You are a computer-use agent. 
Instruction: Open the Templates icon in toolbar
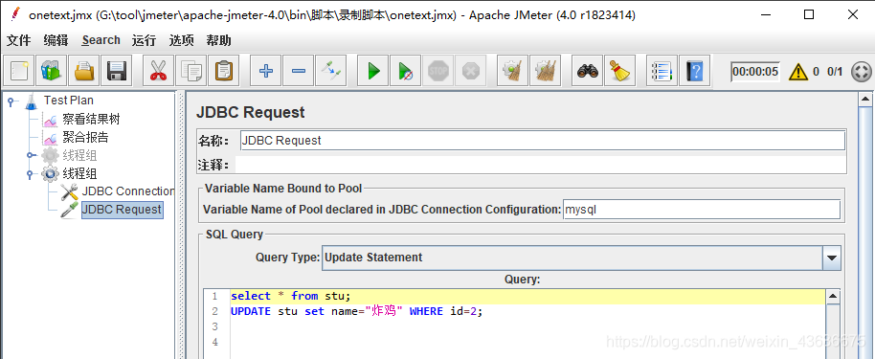tap(52, 71)
